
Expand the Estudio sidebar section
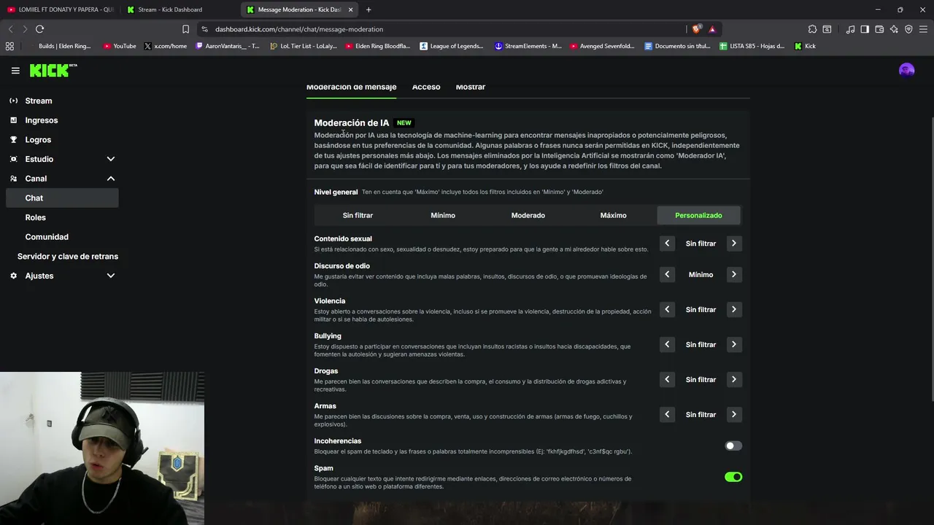coord(111,159)
